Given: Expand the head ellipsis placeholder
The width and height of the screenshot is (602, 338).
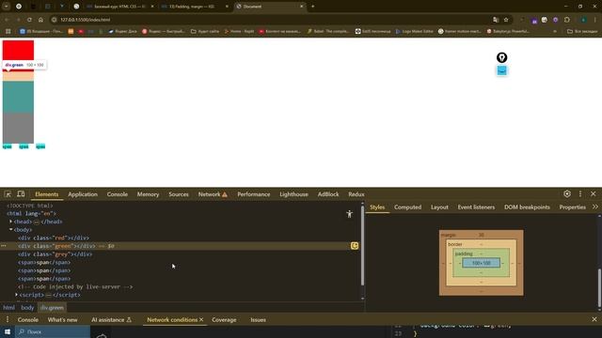Looking at the screenshot, I should click(x=37, y=222).
